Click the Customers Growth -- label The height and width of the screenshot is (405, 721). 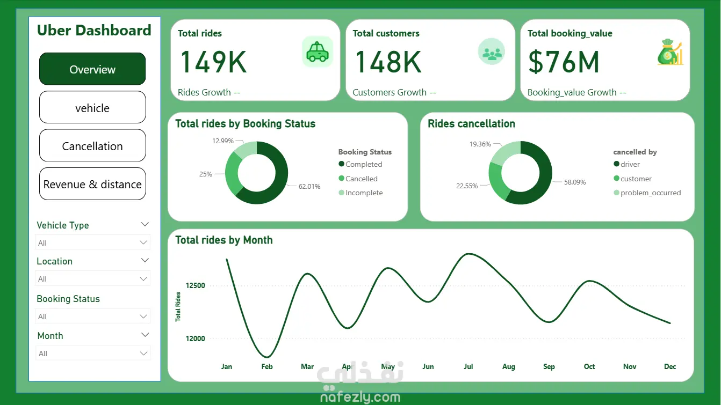pyautogui.click(x=394, y=92)
